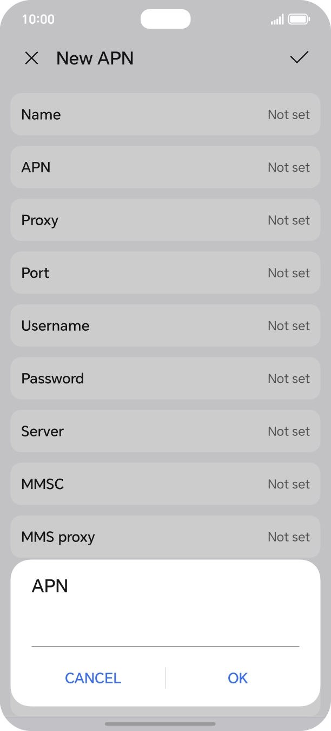This screenshot has width=331, height=731.
Task: Edit the Proxy setting
Action: (165, 220)
